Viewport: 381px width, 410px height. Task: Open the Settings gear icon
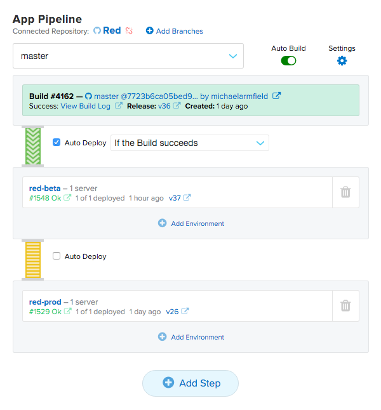coord(342,61)
